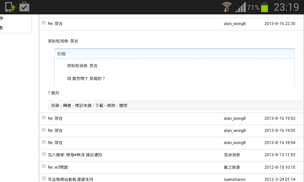304x182 pixels.
Task: Tap the 23:19 clock in status bar
Action: [286, 7]
